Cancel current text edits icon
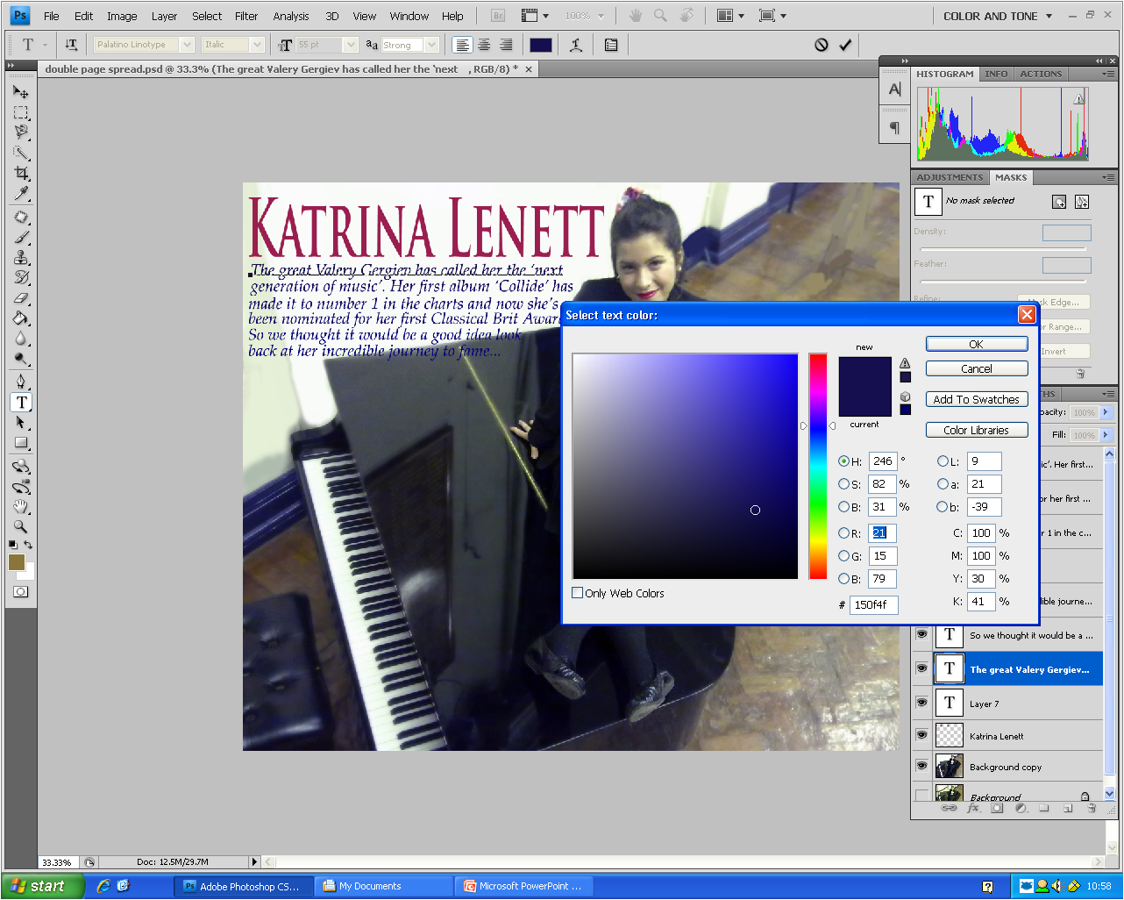This screenshot has height=900, width=1124. [x=822, y=45]
